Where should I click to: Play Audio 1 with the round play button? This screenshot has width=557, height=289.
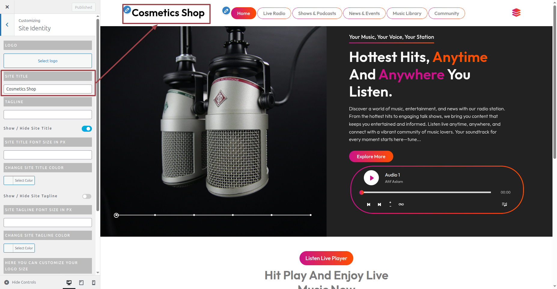coord(371,178)
